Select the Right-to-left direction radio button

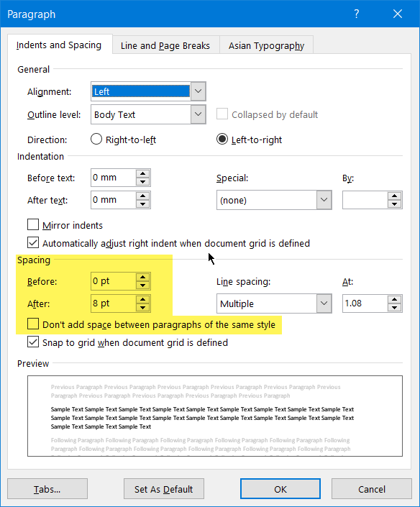[96, 140]
